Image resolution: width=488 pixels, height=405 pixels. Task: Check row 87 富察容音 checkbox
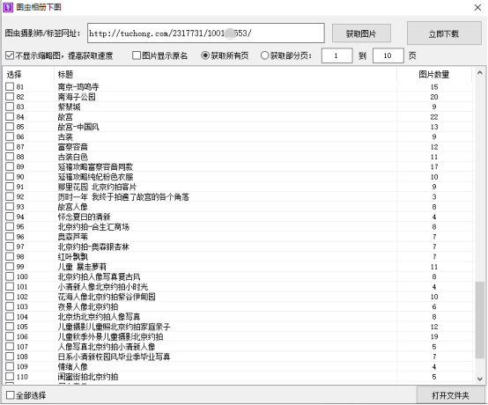pyautogui.click(x=10, y=146)
